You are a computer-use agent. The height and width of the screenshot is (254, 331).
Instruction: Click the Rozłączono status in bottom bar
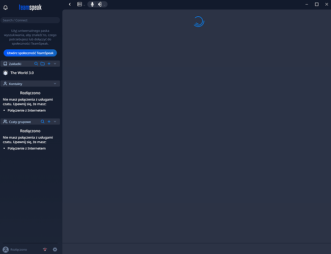(18, 249)
